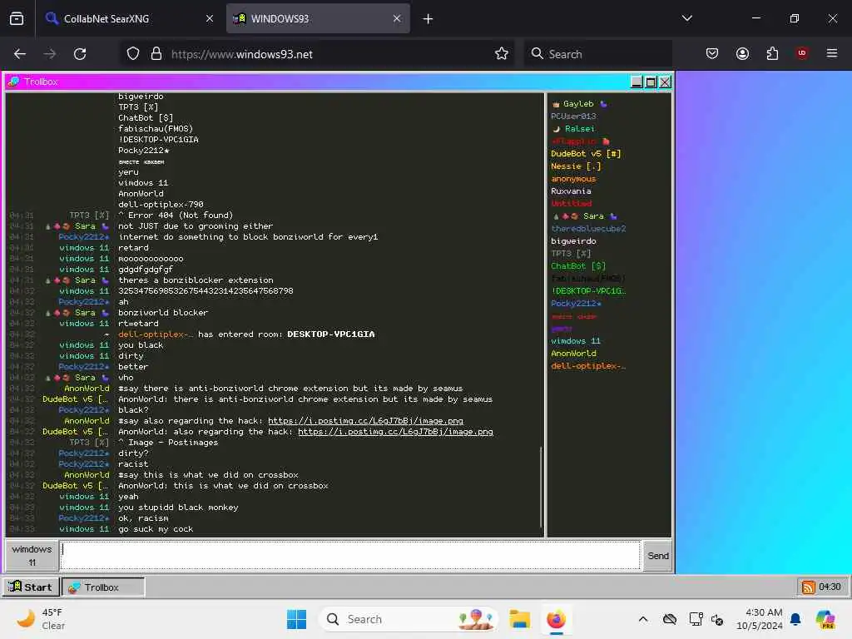Close the WINDOWS93 tab
This screenshot has height=639, width=852.
(397, 18)
